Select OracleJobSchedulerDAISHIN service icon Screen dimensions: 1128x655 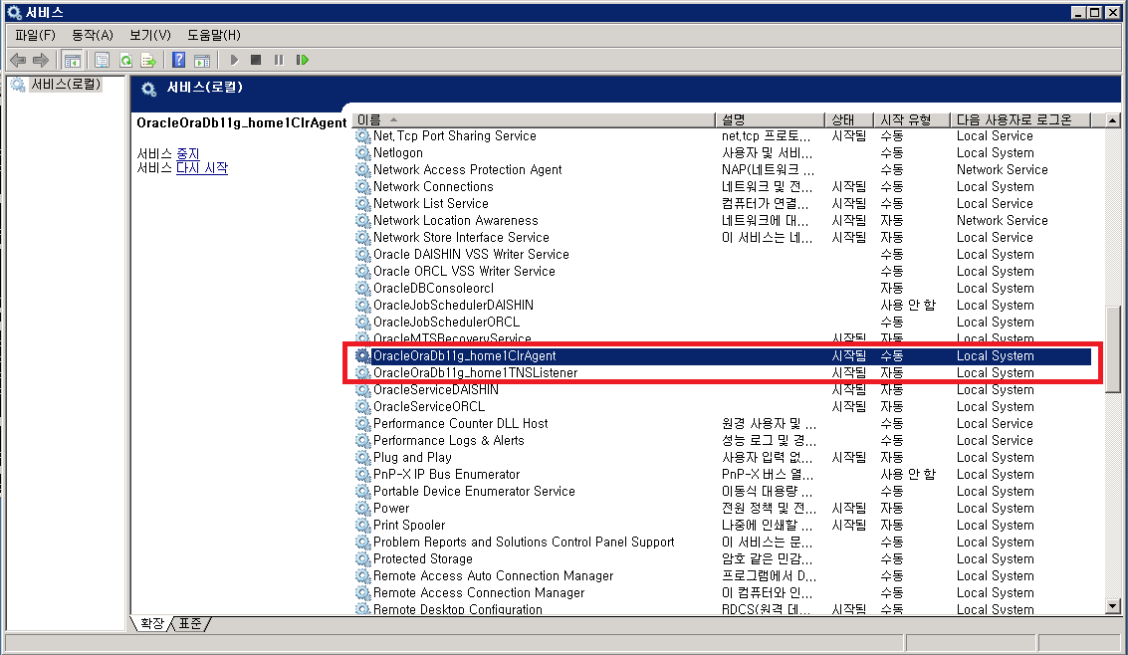(x=362, y=305)
